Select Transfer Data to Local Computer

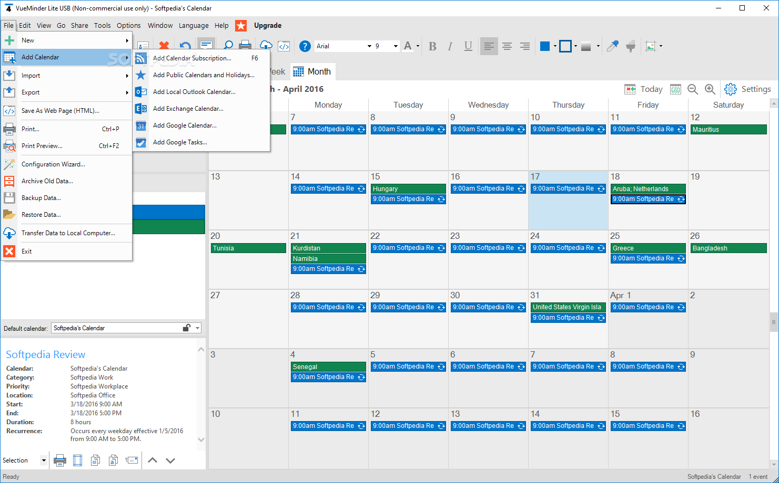click(x=67, y=233)
